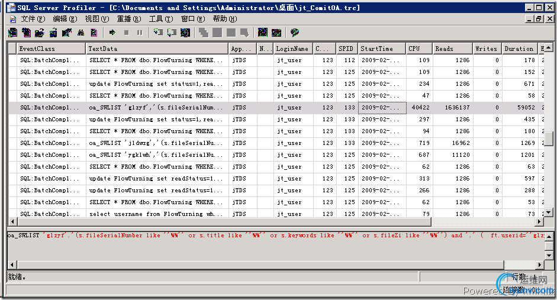Click the Toggle Breakpoint toolbar icon
The height and width of the screenshot is (300, 557).
click(185, 33)
